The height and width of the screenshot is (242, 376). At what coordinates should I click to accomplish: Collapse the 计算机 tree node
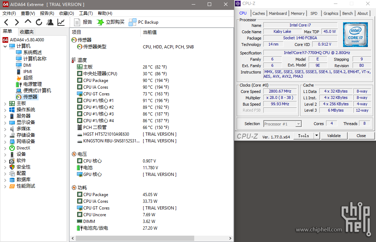pos(5,46)
